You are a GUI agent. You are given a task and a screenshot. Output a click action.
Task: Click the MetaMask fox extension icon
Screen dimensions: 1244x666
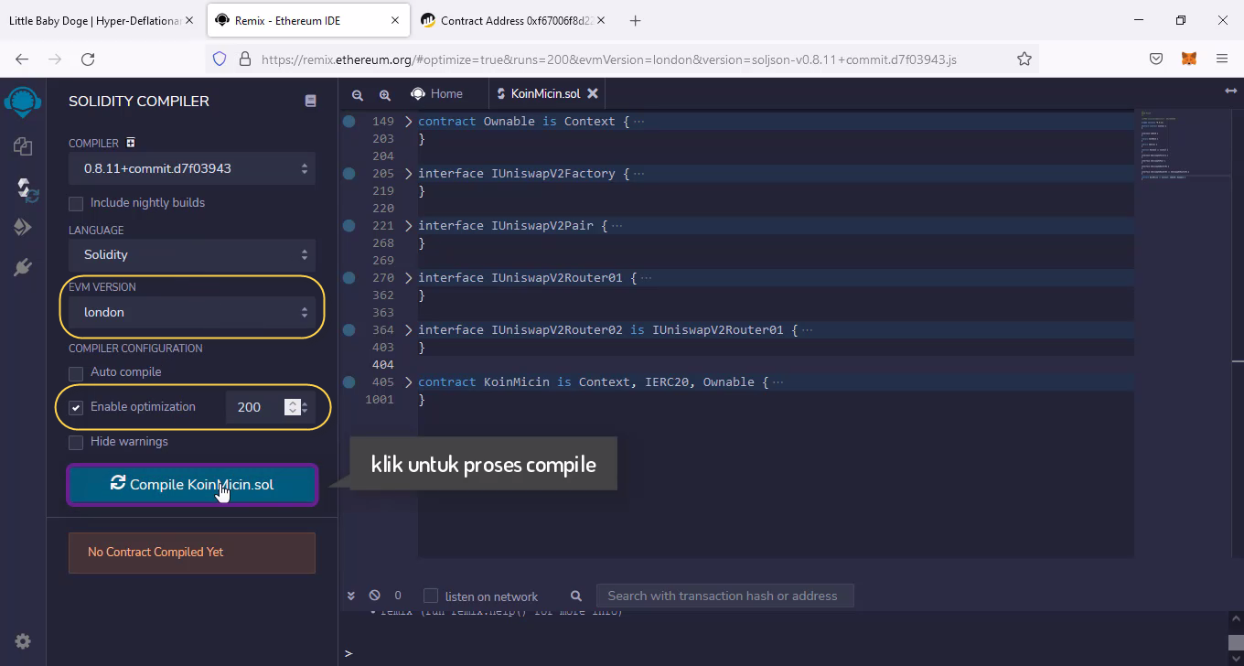coord(1188,59)
